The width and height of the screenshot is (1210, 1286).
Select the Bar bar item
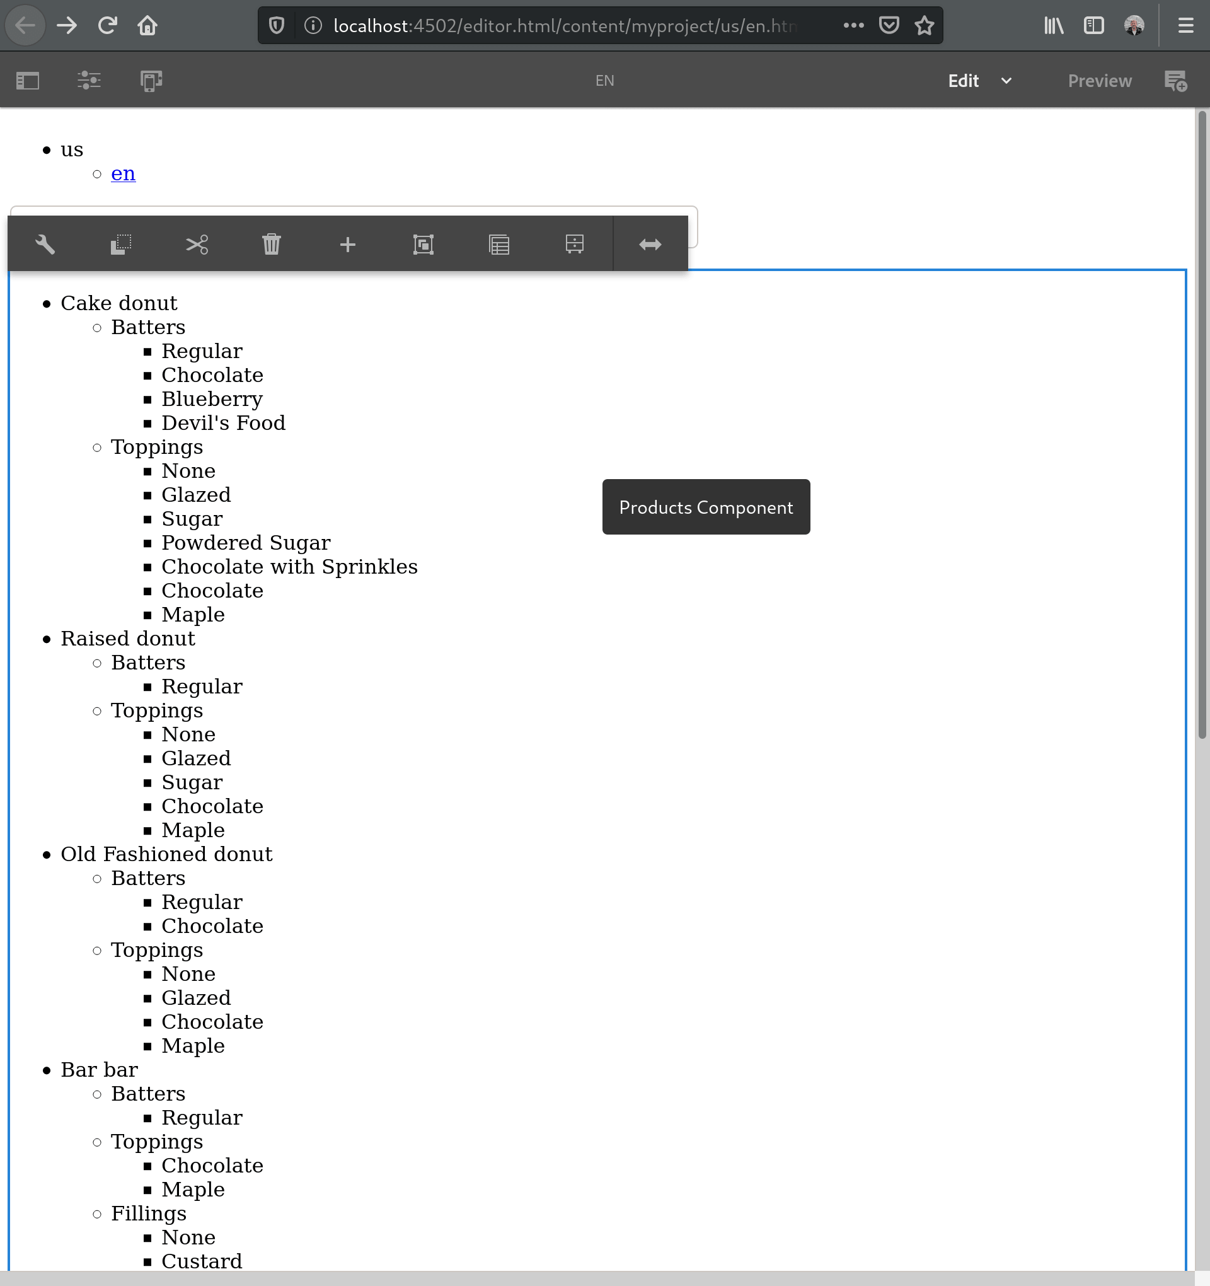(100, 1069)
